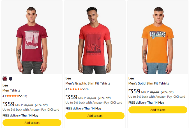189x128 pixels.
Task: Open Men's Graphic Slim Fit Tshirts link
Action: point(88,83)
